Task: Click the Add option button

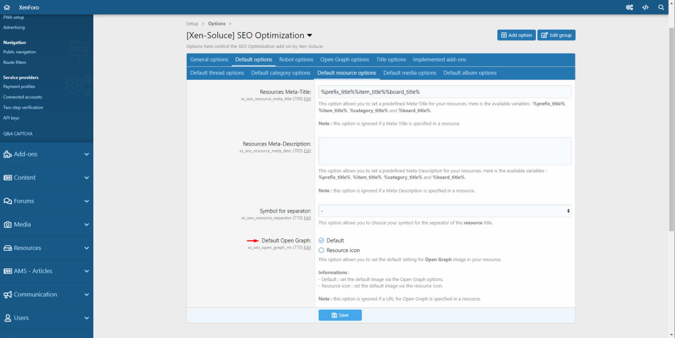Action: pos(516,35)
